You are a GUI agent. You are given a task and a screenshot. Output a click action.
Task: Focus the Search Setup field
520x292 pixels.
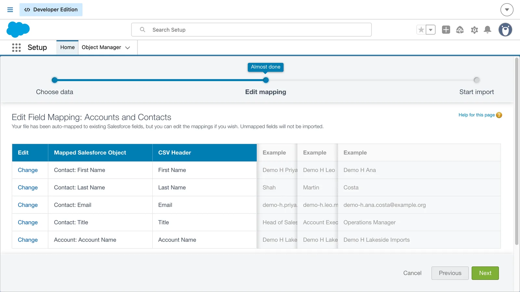tap(251, 30)
